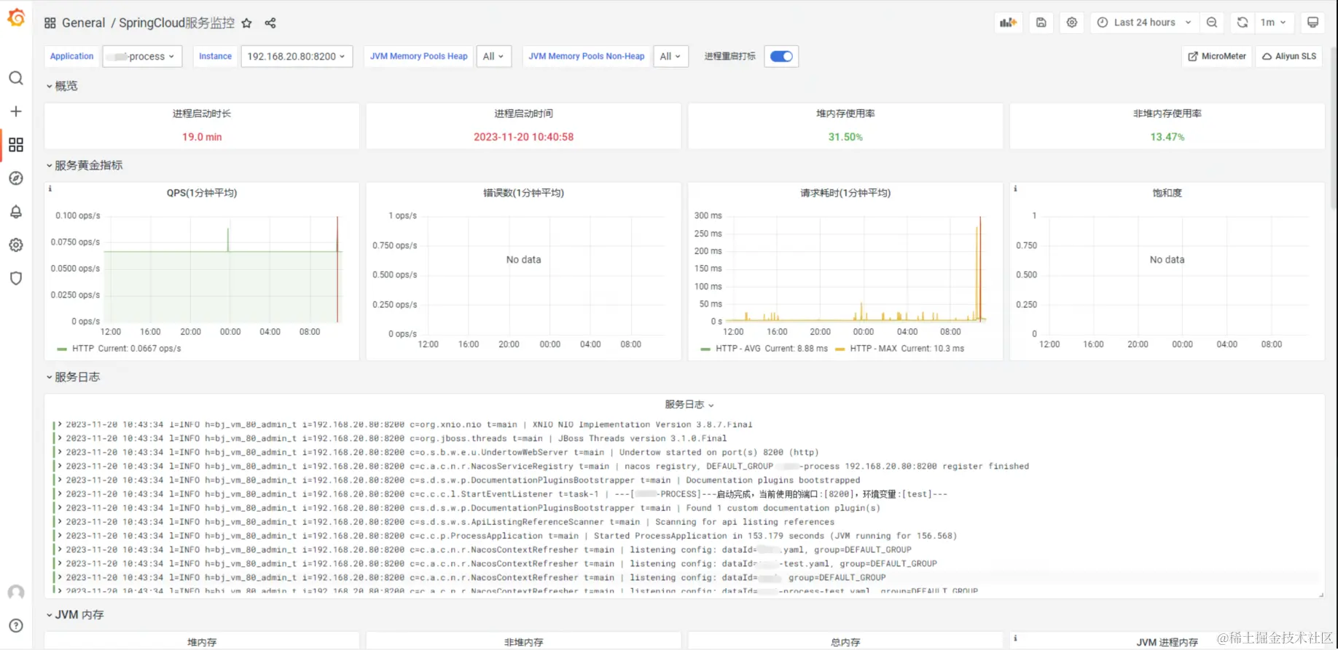
Task: Open the dashboard grid icon beside General
Action: tap(50, 23)
